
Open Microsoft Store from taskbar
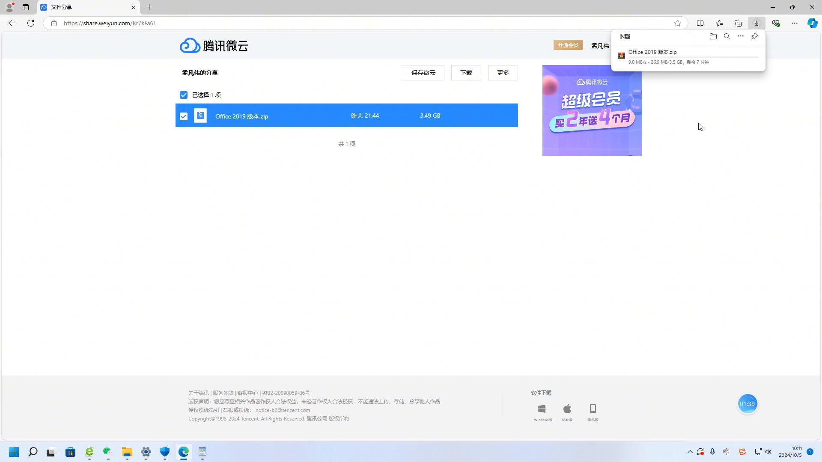pos(70,452)
